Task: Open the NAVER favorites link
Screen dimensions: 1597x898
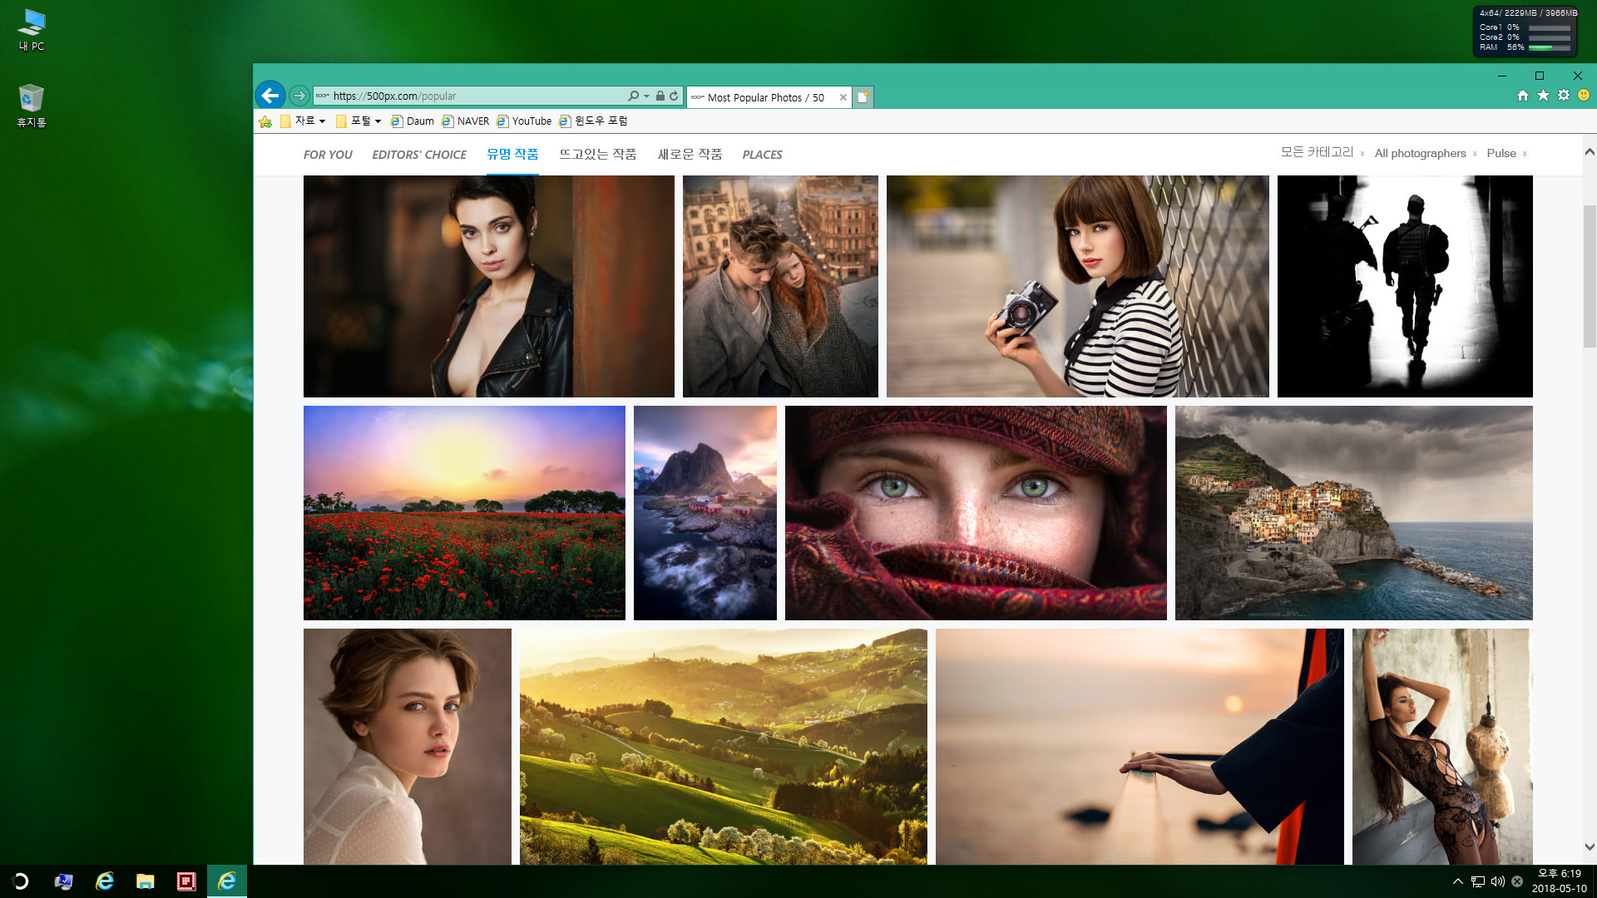Action: [x=465, y=121]
